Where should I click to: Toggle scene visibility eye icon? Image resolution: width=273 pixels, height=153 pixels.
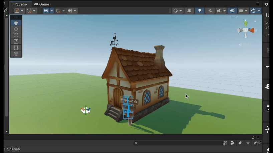pyautogui.click(x=232, y=11)
